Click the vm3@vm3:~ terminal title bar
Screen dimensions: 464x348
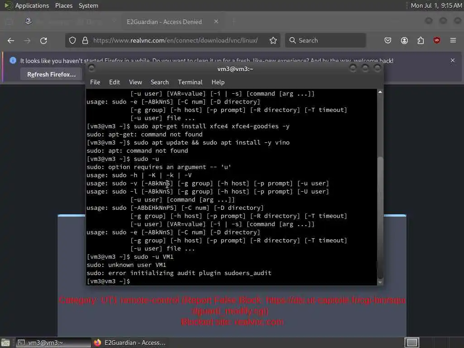[235, 69]
